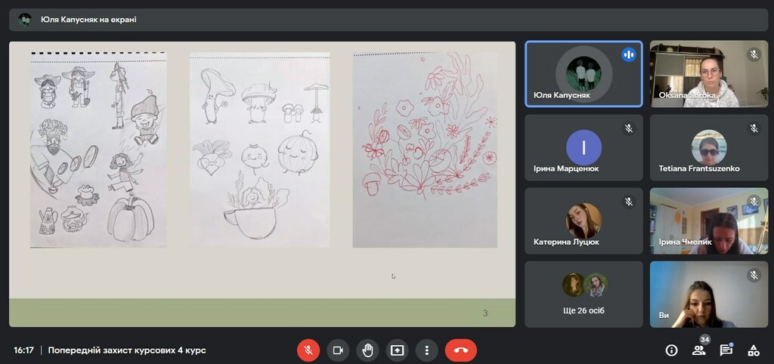
Task: Open meeting details info icon
Action: (671, 350)
